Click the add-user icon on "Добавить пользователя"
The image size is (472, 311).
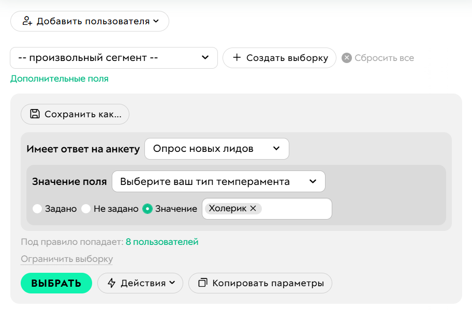tap(28, 21)
